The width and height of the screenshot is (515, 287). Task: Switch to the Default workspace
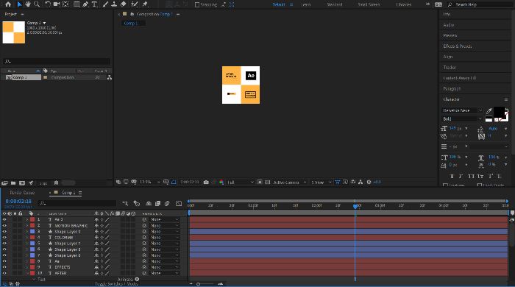coord(279,4)
